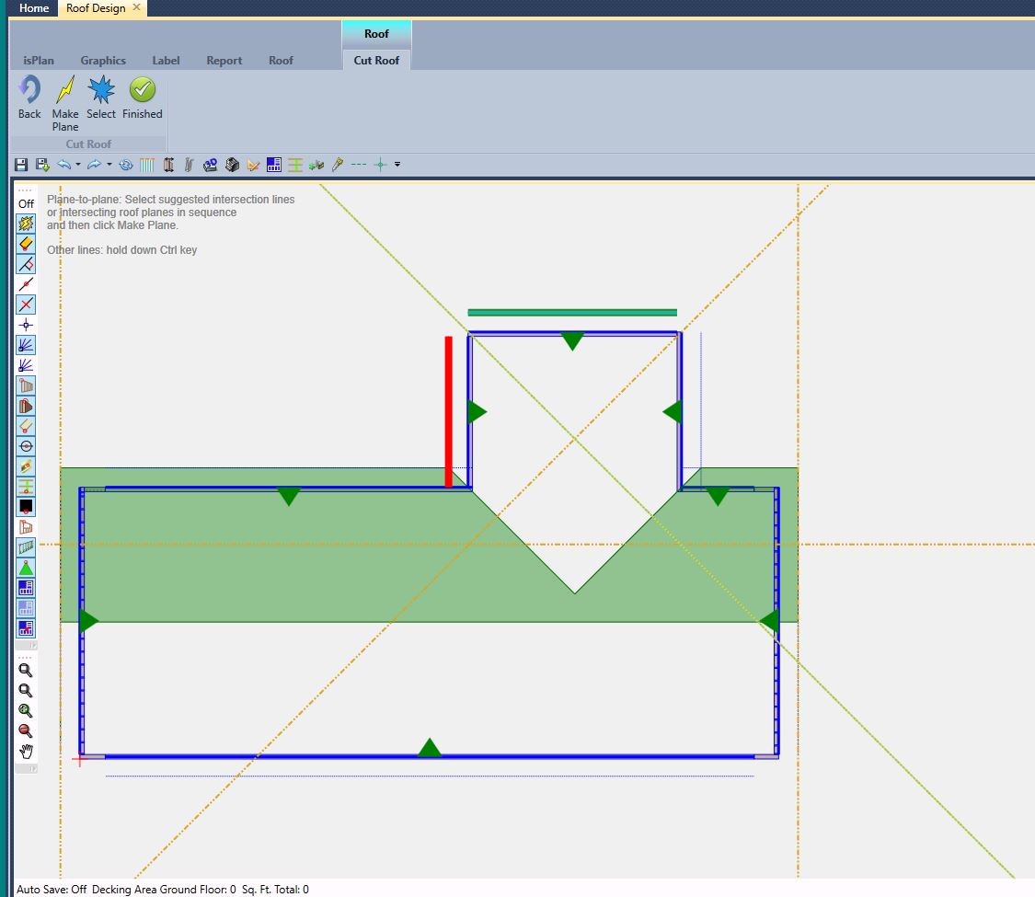
Task: Toggle the Off snap setting in sidebar
Action: click(x=26, y=203)
